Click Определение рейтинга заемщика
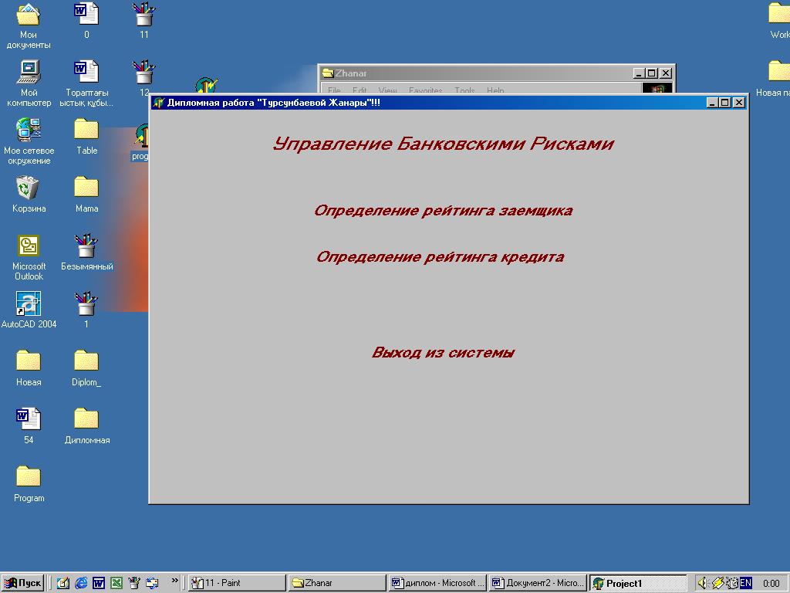This screenshot has width=790, height=593. pos(443,211)
